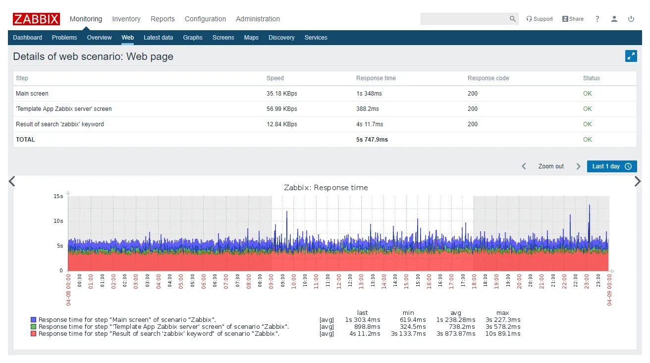
Task: Click the TOTAL row label
Action: (25, 140)
